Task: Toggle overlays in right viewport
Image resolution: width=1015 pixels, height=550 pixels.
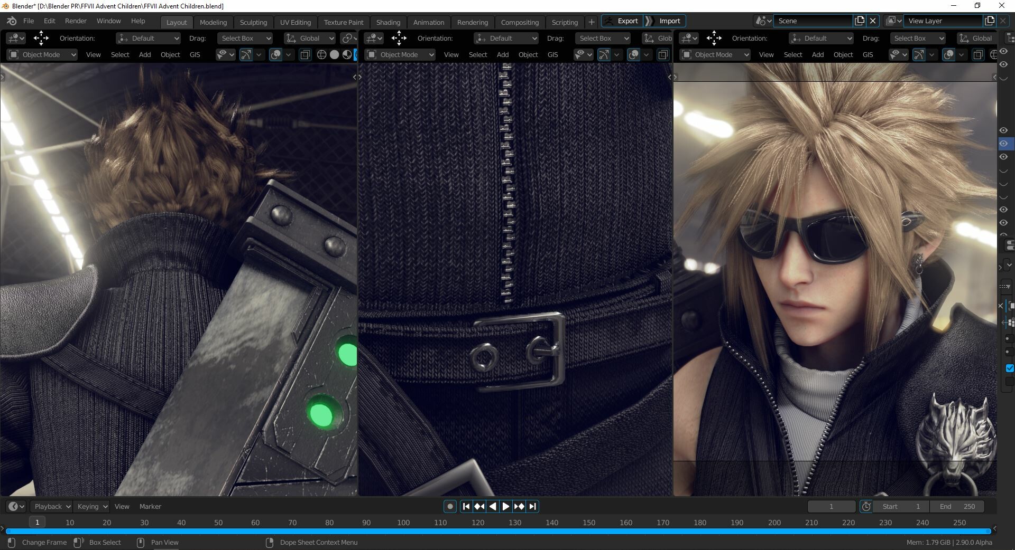Action: click(948, 55)
